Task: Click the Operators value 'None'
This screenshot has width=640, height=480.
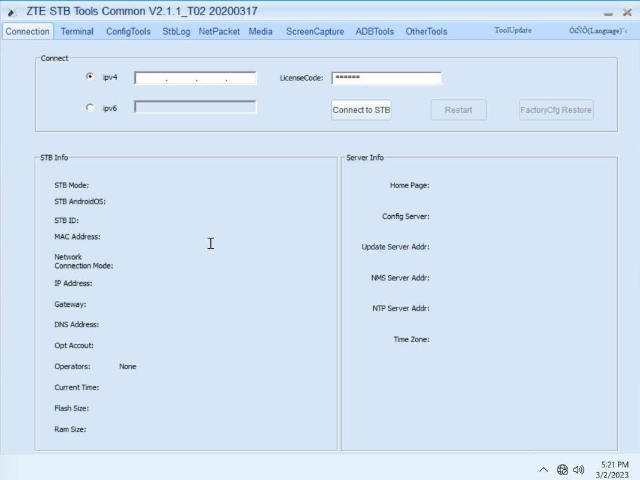Action: point(128,367)
